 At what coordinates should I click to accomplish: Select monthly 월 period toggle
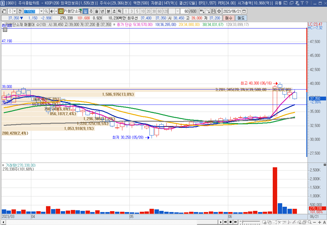[x=96, y=11]
